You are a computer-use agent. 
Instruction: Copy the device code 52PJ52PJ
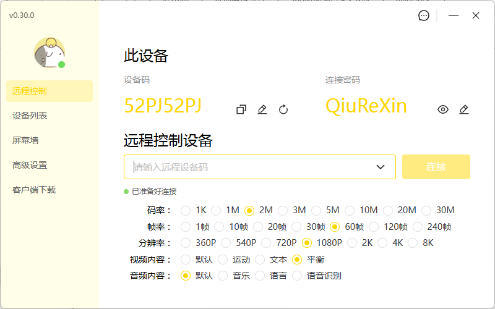pos(241,109)
